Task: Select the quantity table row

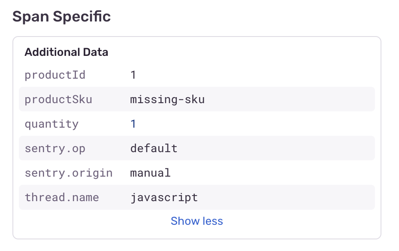Action: pos(196,124)
